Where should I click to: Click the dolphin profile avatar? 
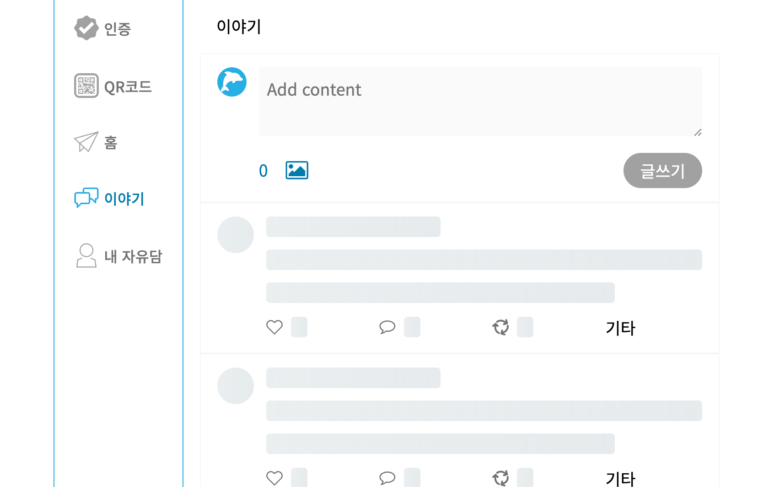click(232, 82)
